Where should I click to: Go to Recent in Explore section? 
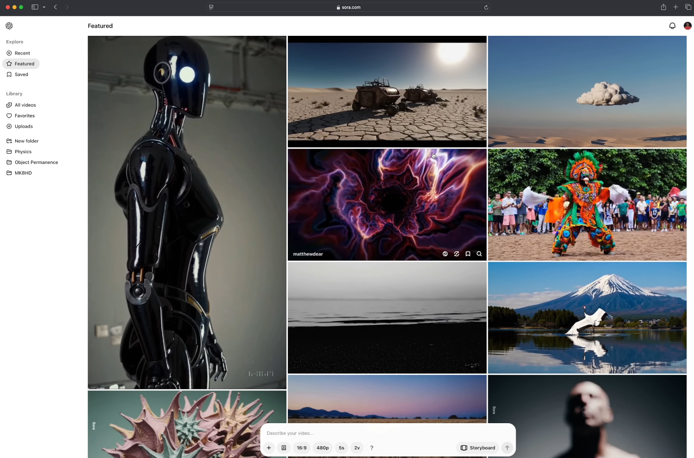point(22,53)
